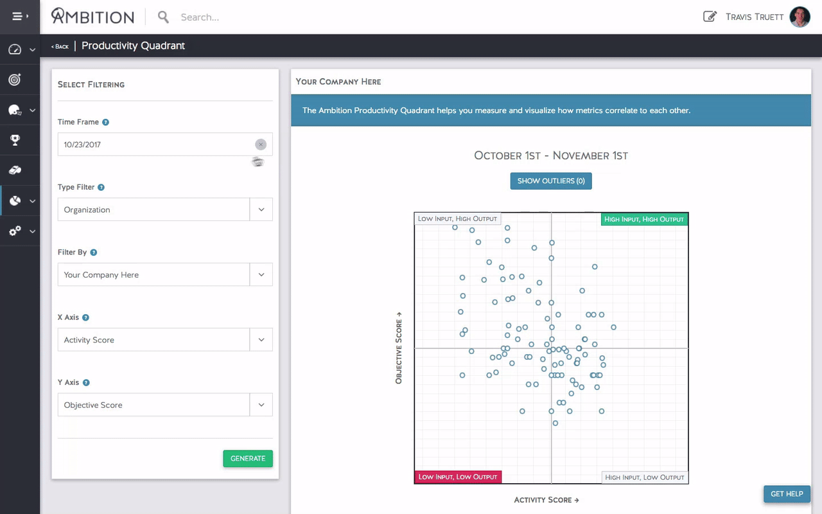The height and width of the screenshot is (514, 822).
Task: Expand the hamburger sidebar menu
Action: coord(19,17)
